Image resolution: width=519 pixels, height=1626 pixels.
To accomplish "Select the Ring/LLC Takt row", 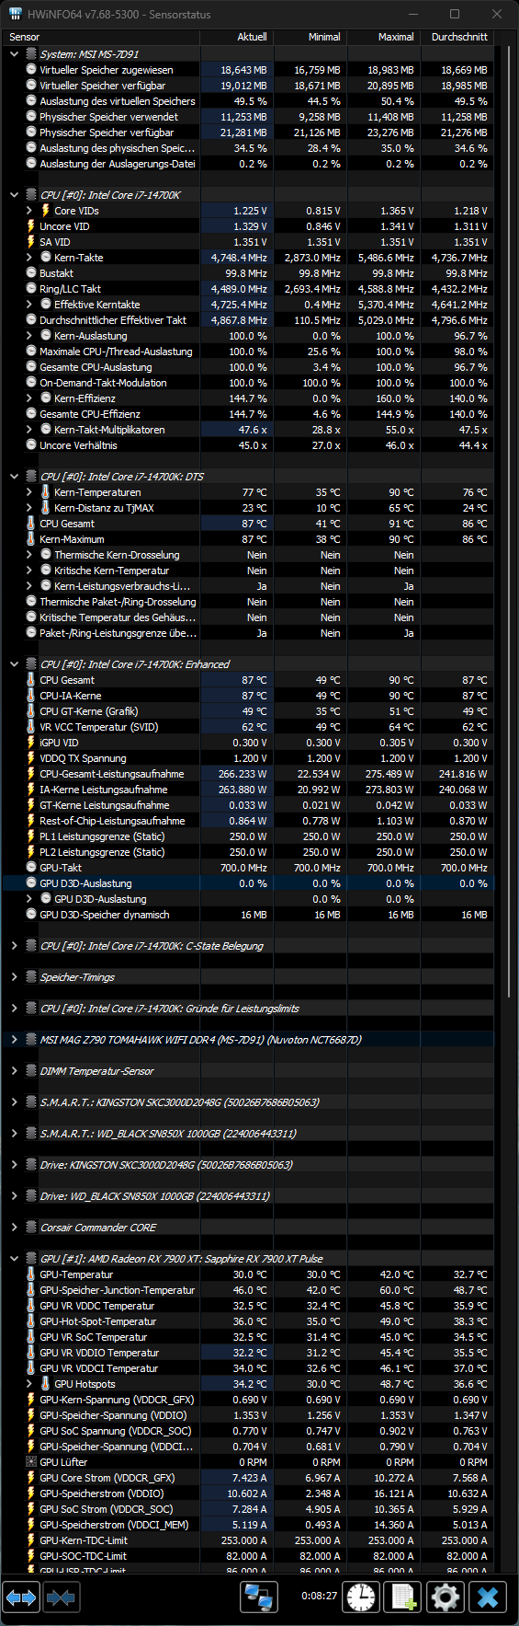I will click(248, 289).
